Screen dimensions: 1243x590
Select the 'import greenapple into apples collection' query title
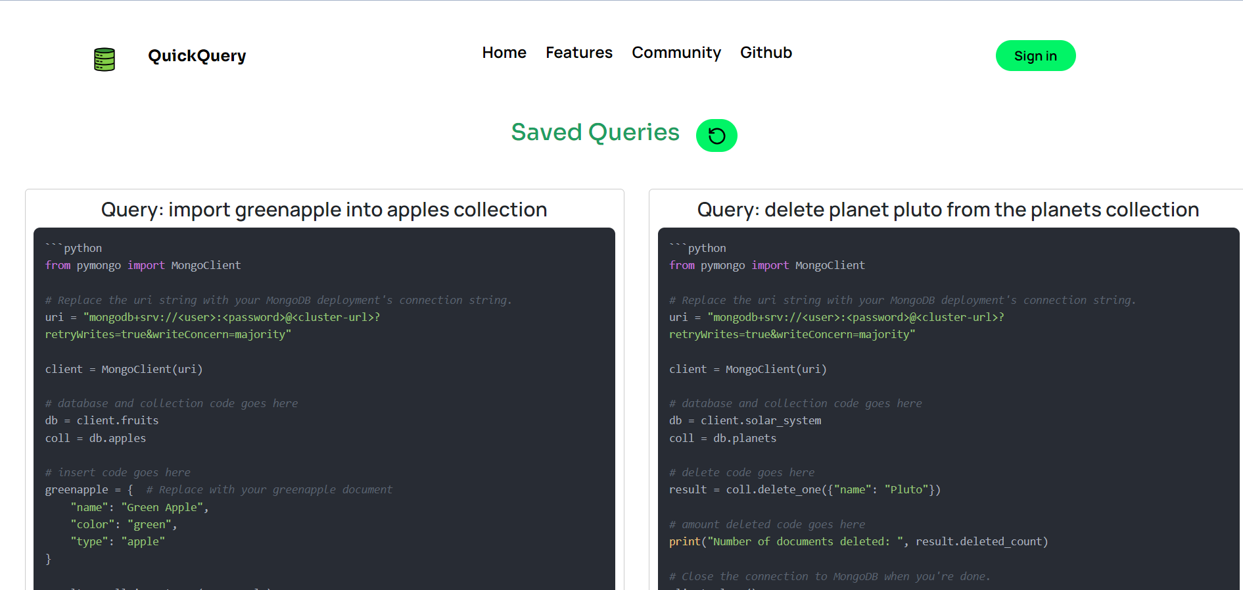tap(324, 210)
